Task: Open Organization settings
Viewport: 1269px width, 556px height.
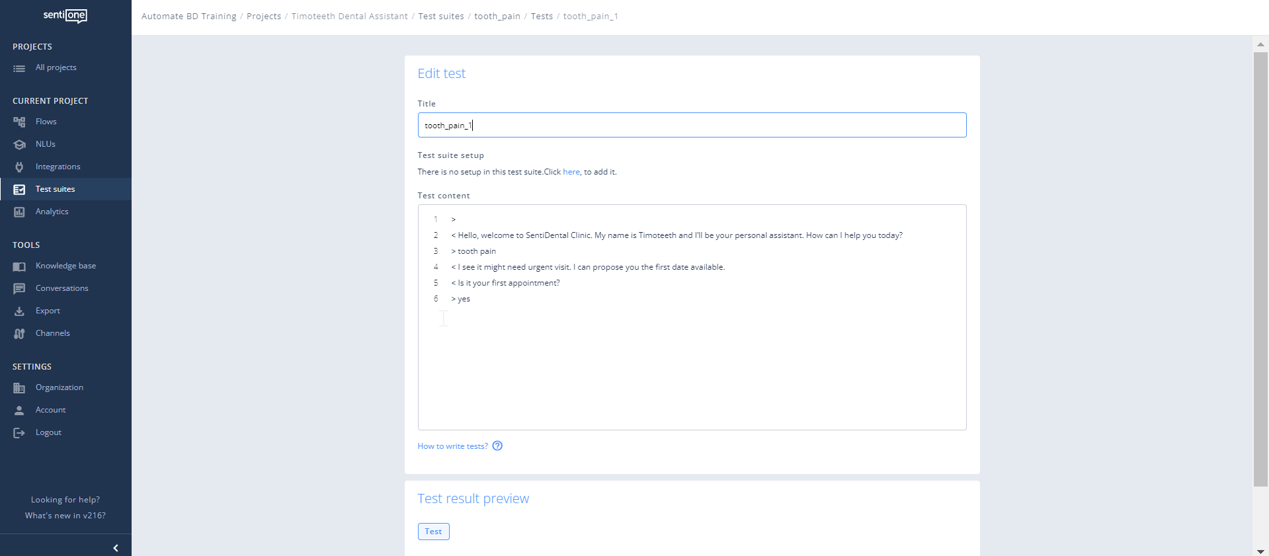Action: [60, 387]
